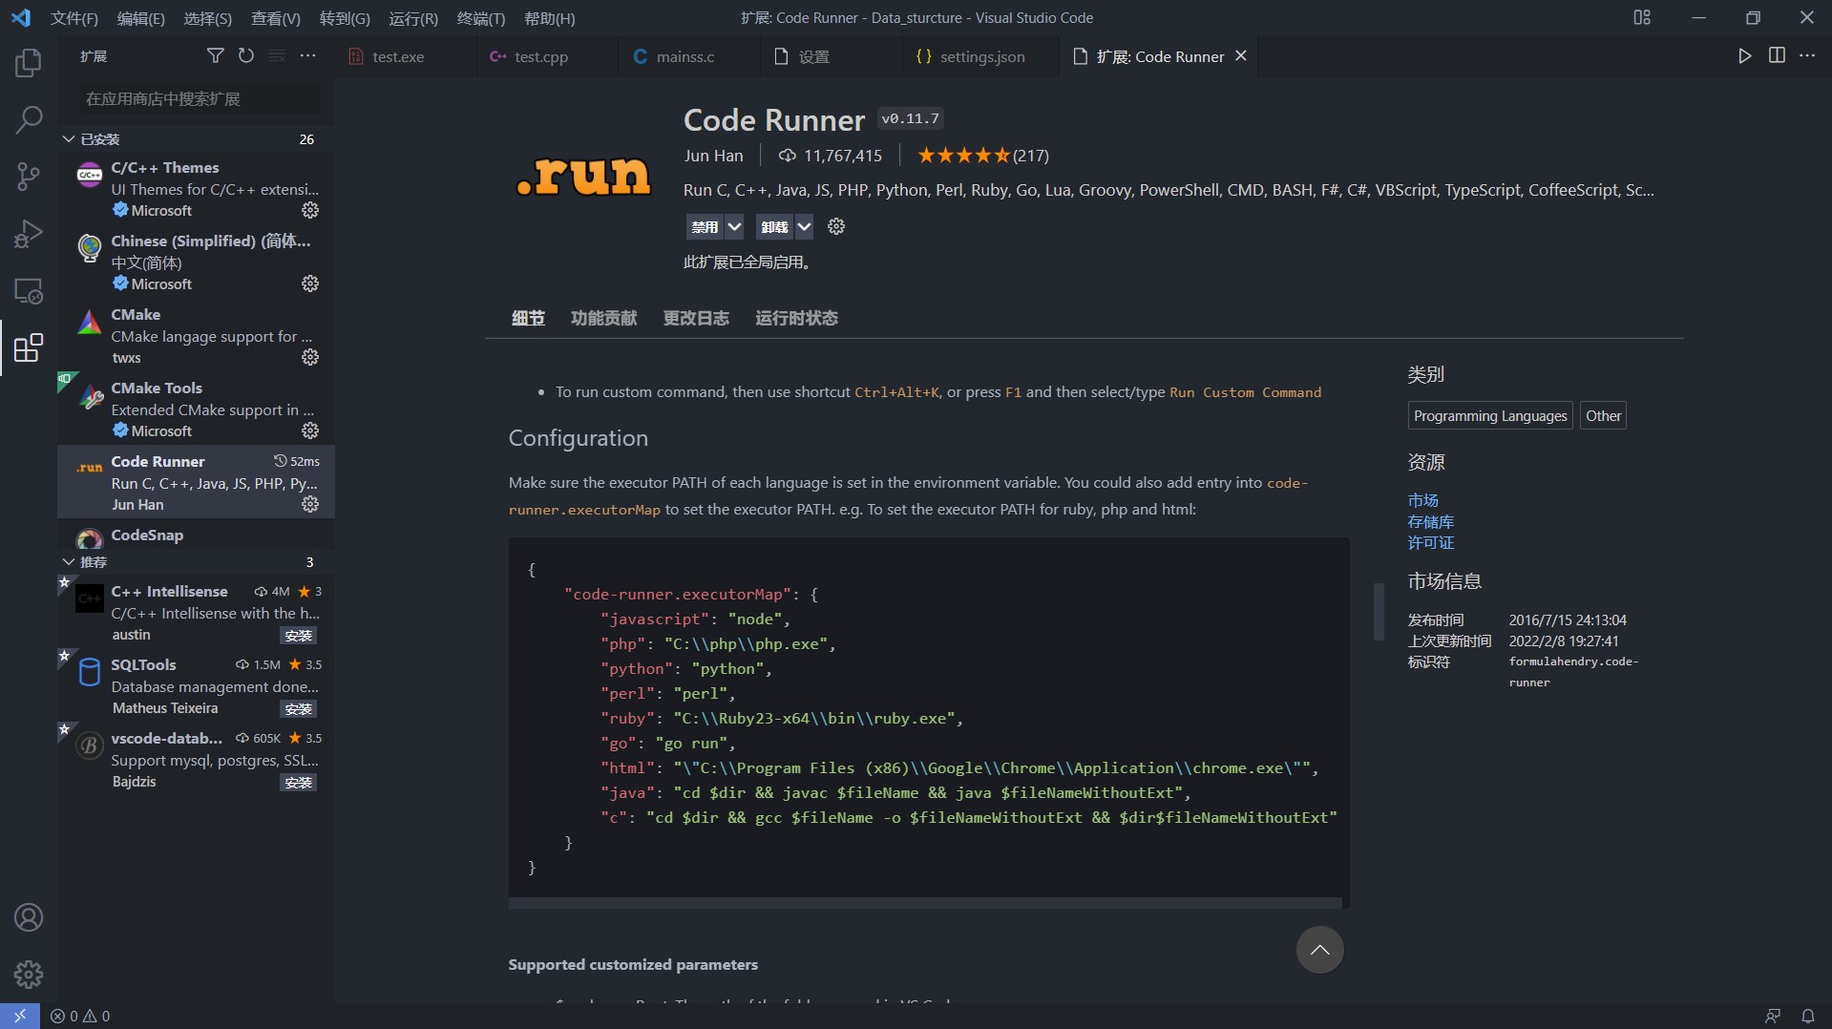Select the Extensions view icon
1832x1029 pixels.
tap(29, 347)
